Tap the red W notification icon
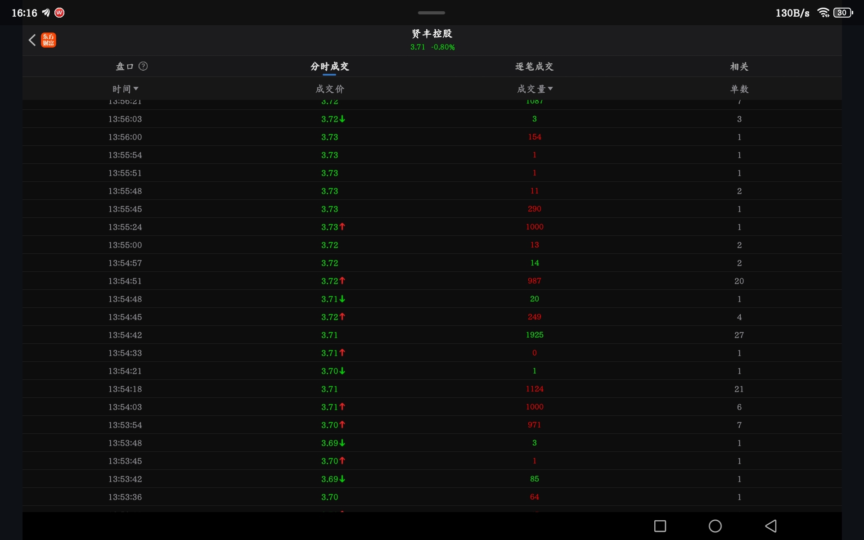 [x=59, y=13]
